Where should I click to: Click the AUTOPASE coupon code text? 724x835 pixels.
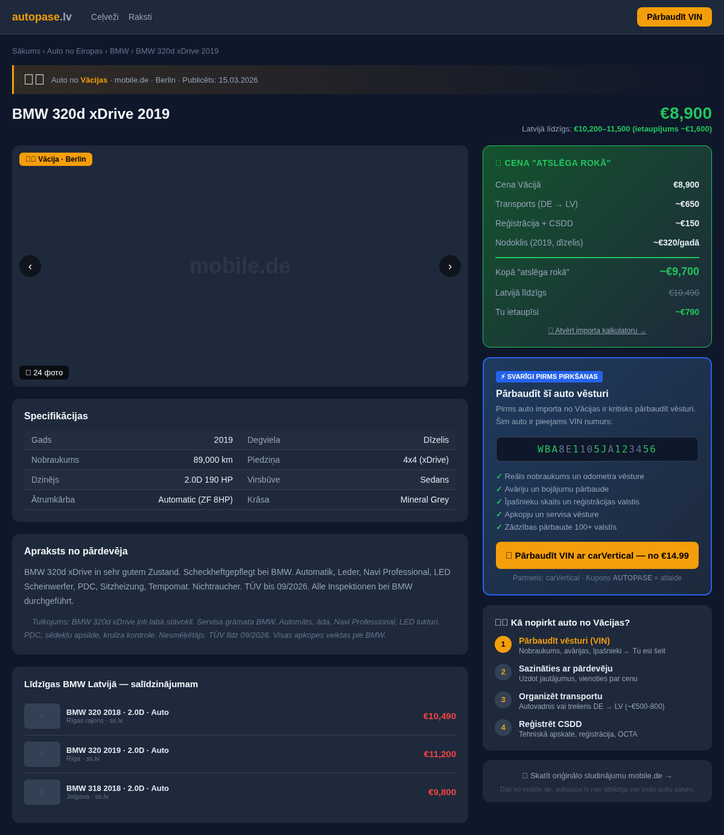pos(632,578)
